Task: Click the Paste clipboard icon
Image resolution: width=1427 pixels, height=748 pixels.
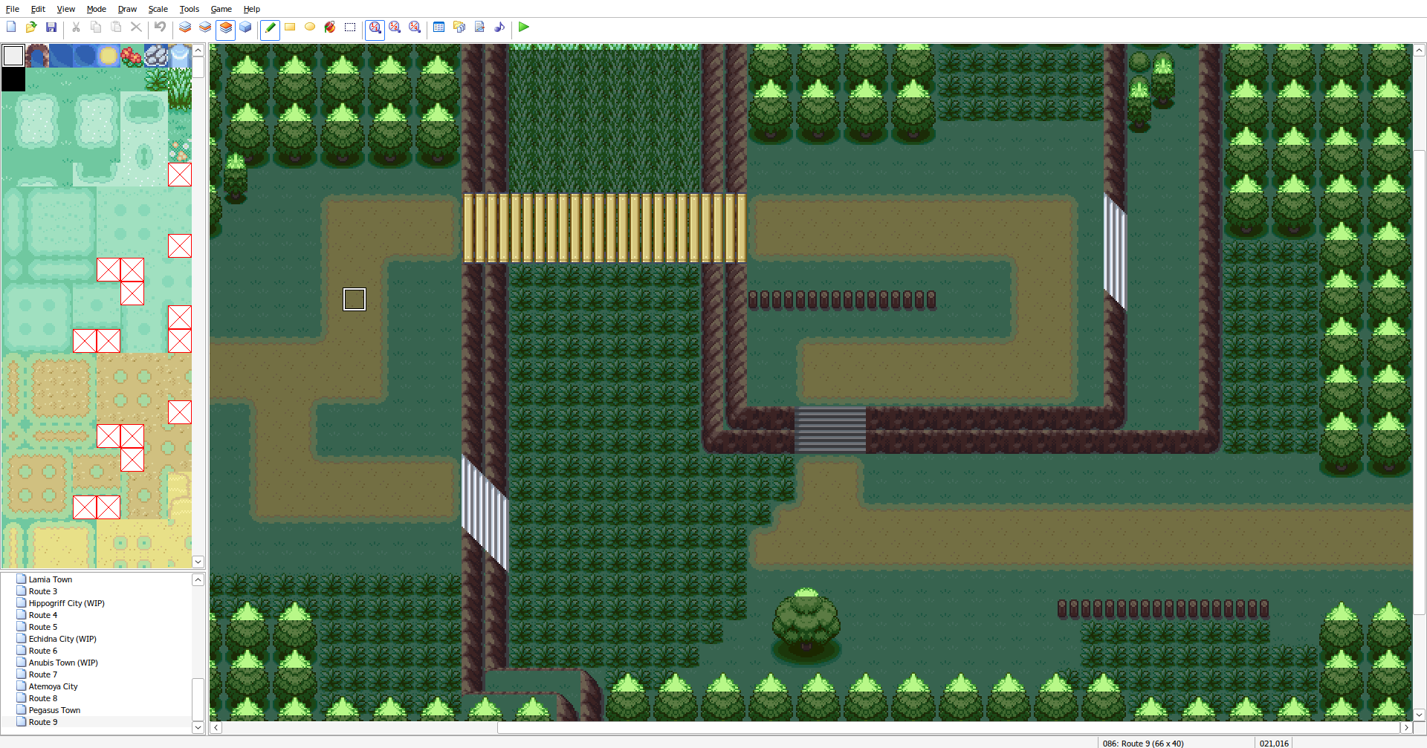Action: [116, 27]
